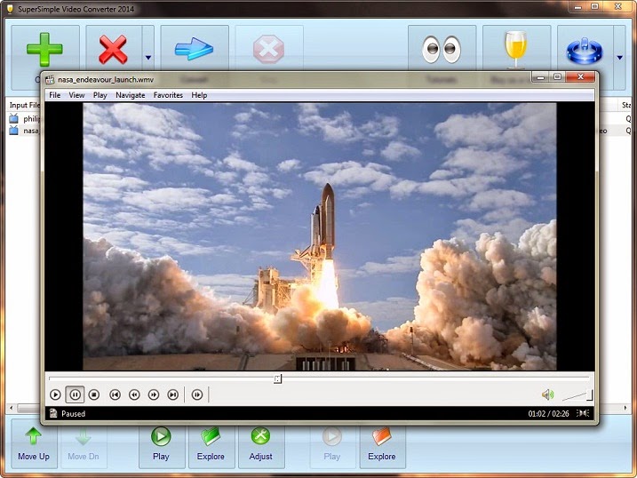637x478 pixels.
Task: Click the blue arrow convert icon
Action: click(194, 49)
